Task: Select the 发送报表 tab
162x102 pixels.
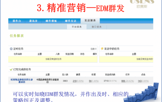Action: click(x=90, y=20)
